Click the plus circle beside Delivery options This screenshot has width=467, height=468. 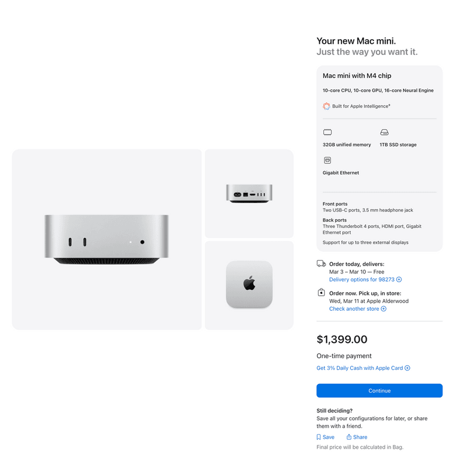point(399,279)
